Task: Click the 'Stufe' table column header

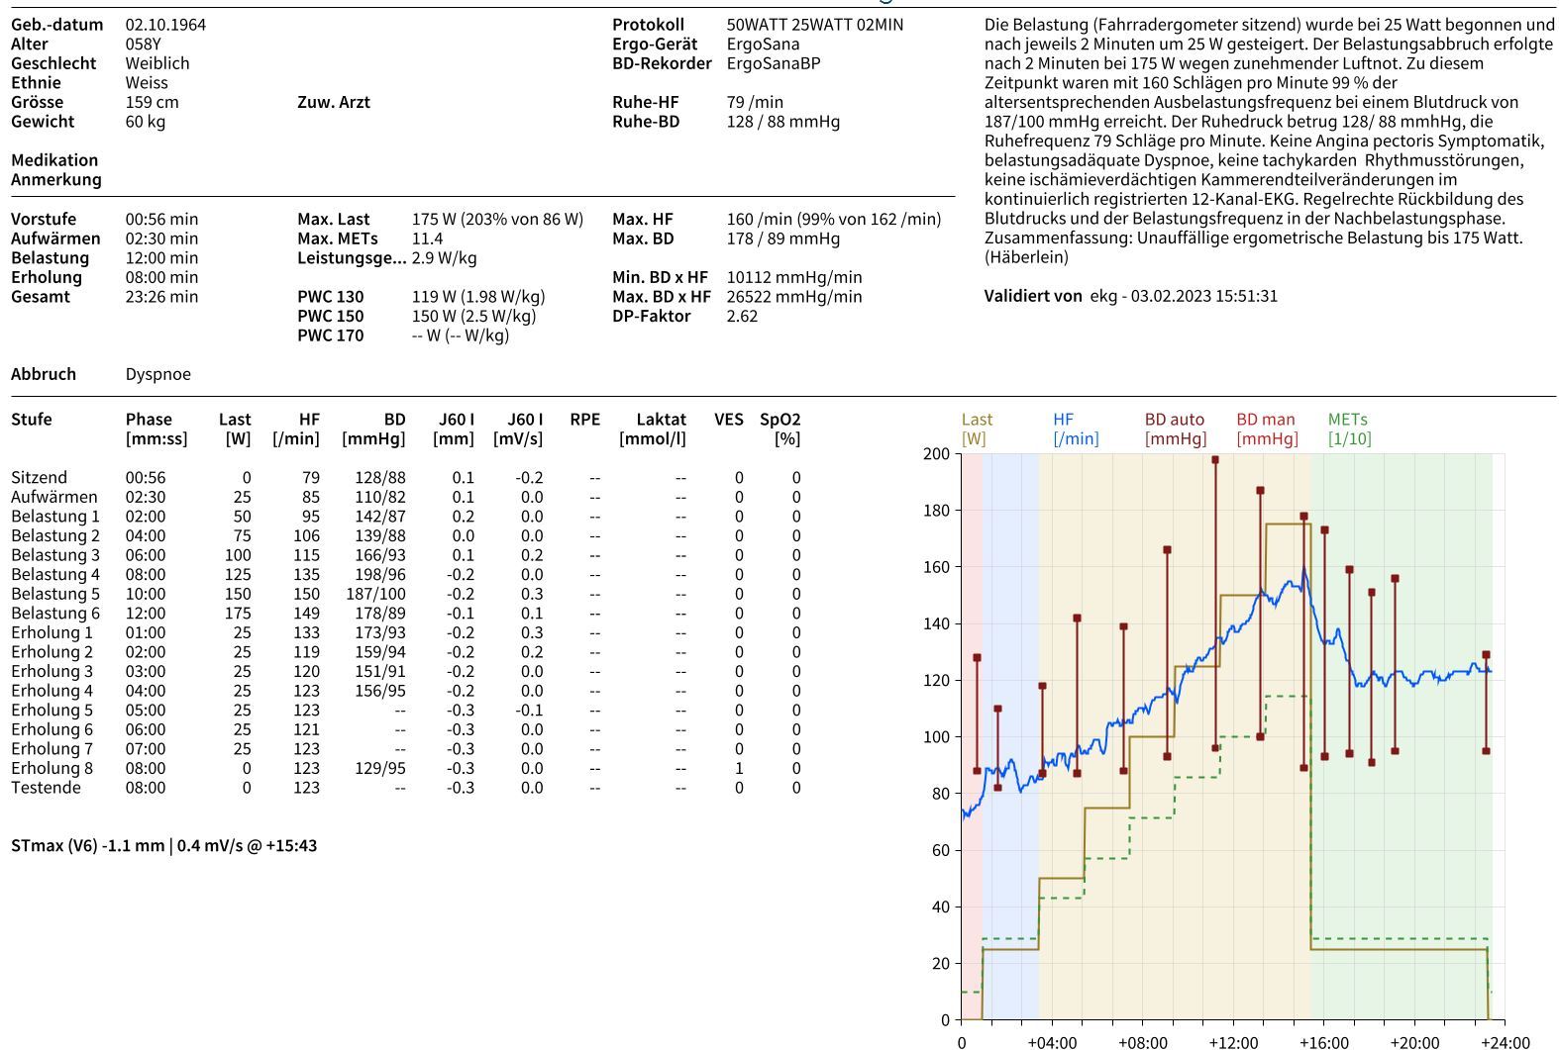Action: (31, 420)
